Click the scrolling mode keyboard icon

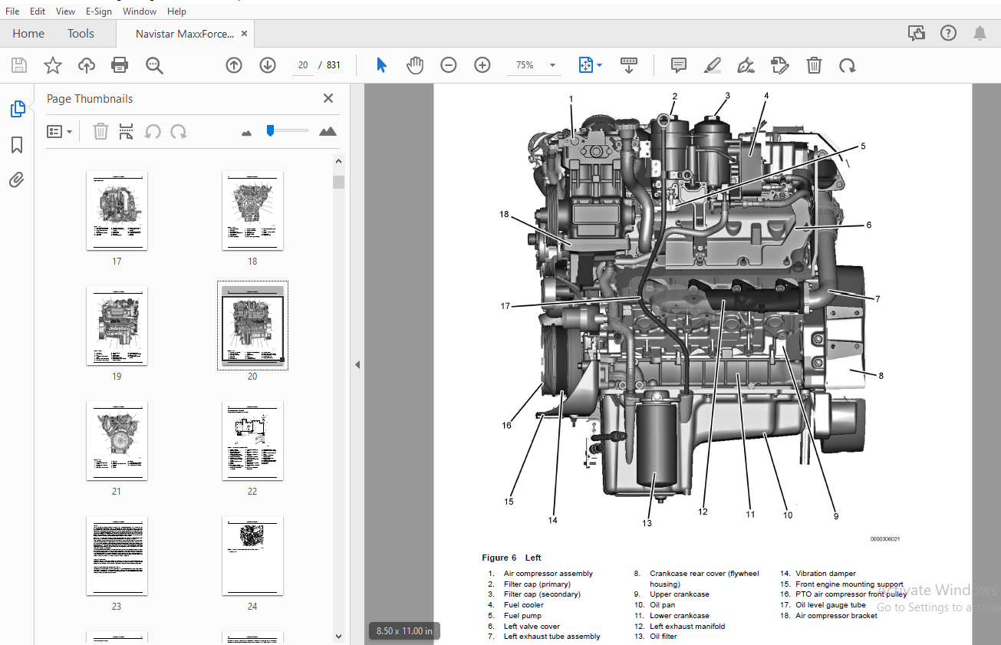(629, 65)
